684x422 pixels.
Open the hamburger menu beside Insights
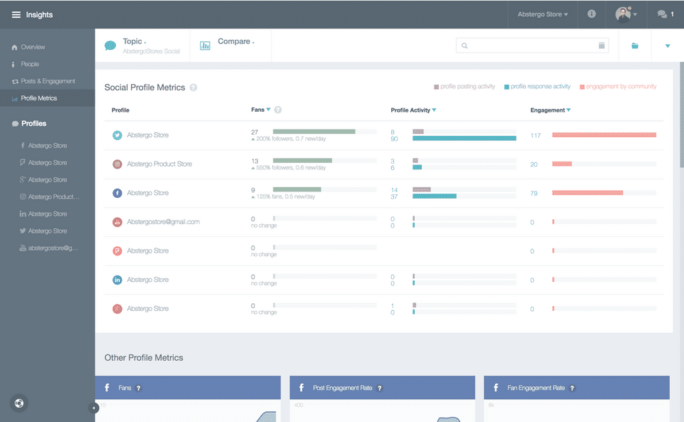click(16, 15)
